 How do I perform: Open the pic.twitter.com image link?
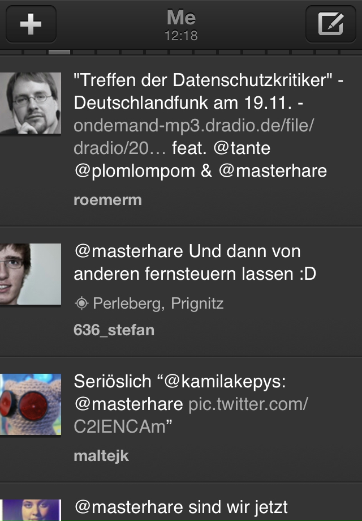pyautogui.click(x=248, y=404)
